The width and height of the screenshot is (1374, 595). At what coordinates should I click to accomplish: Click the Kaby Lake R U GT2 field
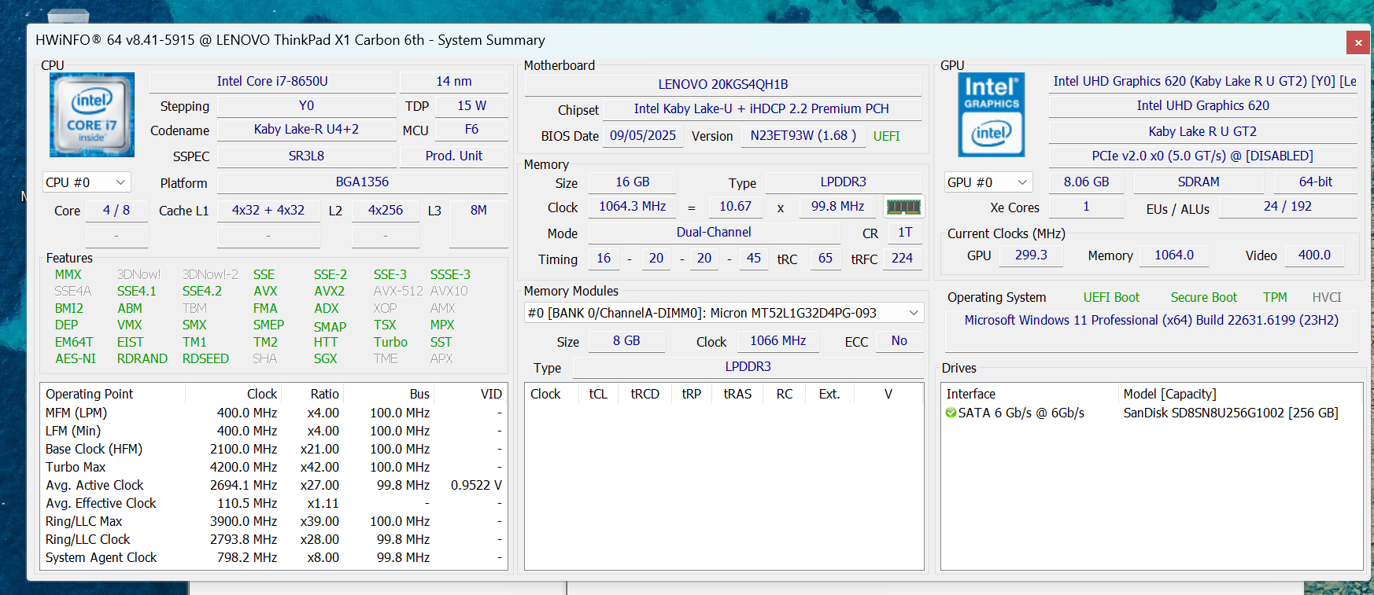(1203, 131)
